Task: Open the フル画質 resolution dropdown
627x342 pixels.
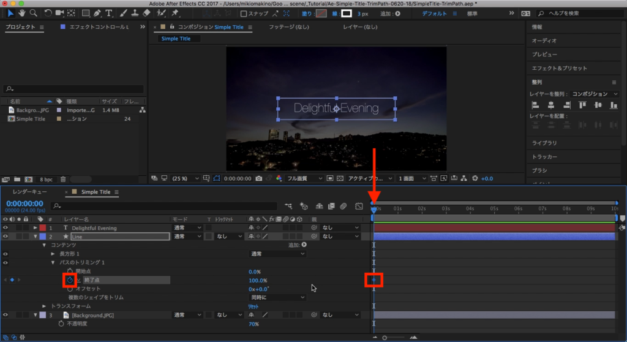Action: click(303, 178)
